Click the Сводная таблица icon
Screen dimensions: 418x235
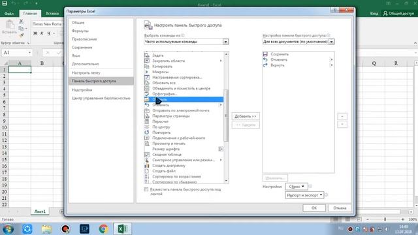tap(146, 155)
